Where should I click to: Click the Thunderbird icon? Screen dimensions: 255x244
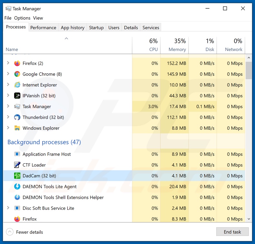(17, 117)
